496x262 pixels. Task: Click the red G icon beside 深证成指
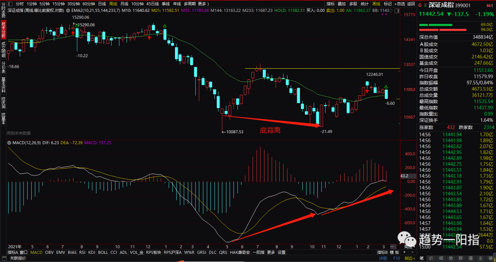(421, 5)
